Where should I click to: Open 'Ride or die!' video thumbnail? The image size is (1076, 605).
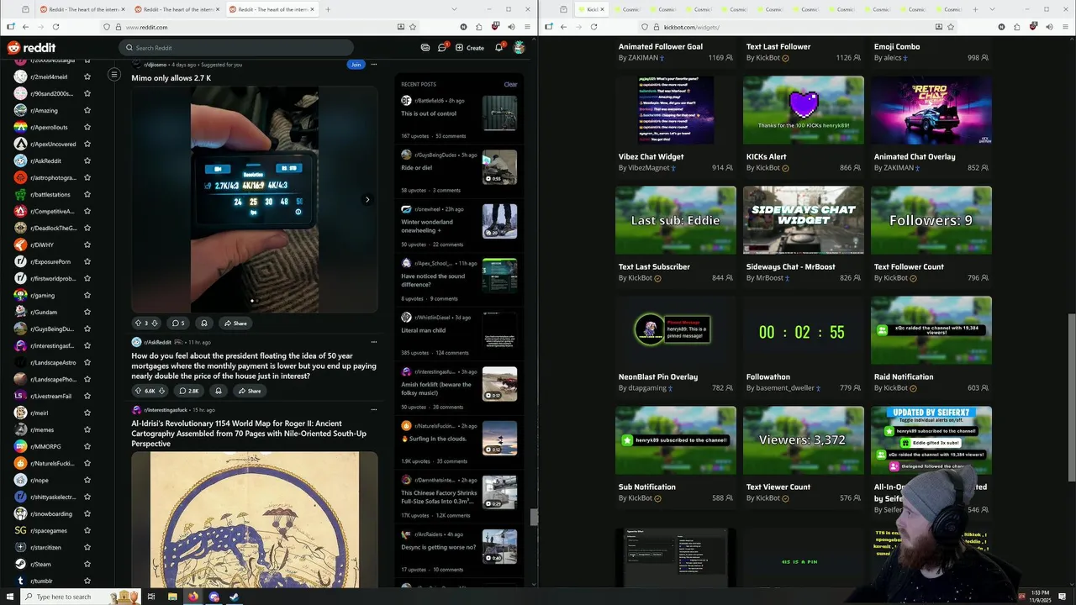click(499, 167)
